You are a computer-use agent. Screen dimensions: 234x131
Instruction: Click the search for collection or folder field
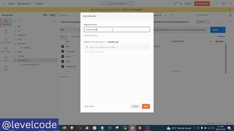(117, 47)
